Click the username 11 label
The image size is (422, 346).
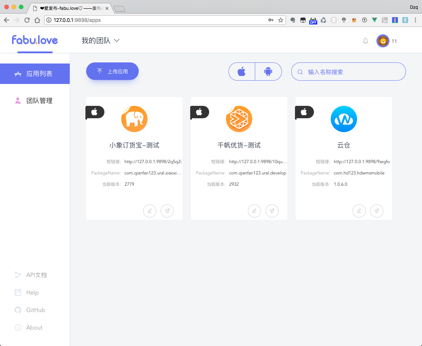(394, 41)
